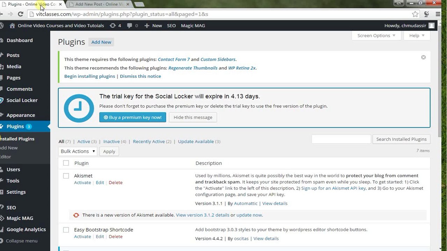Click the home icon beside site name
Viewport: 447px width, 251px height.
[13, 25]
